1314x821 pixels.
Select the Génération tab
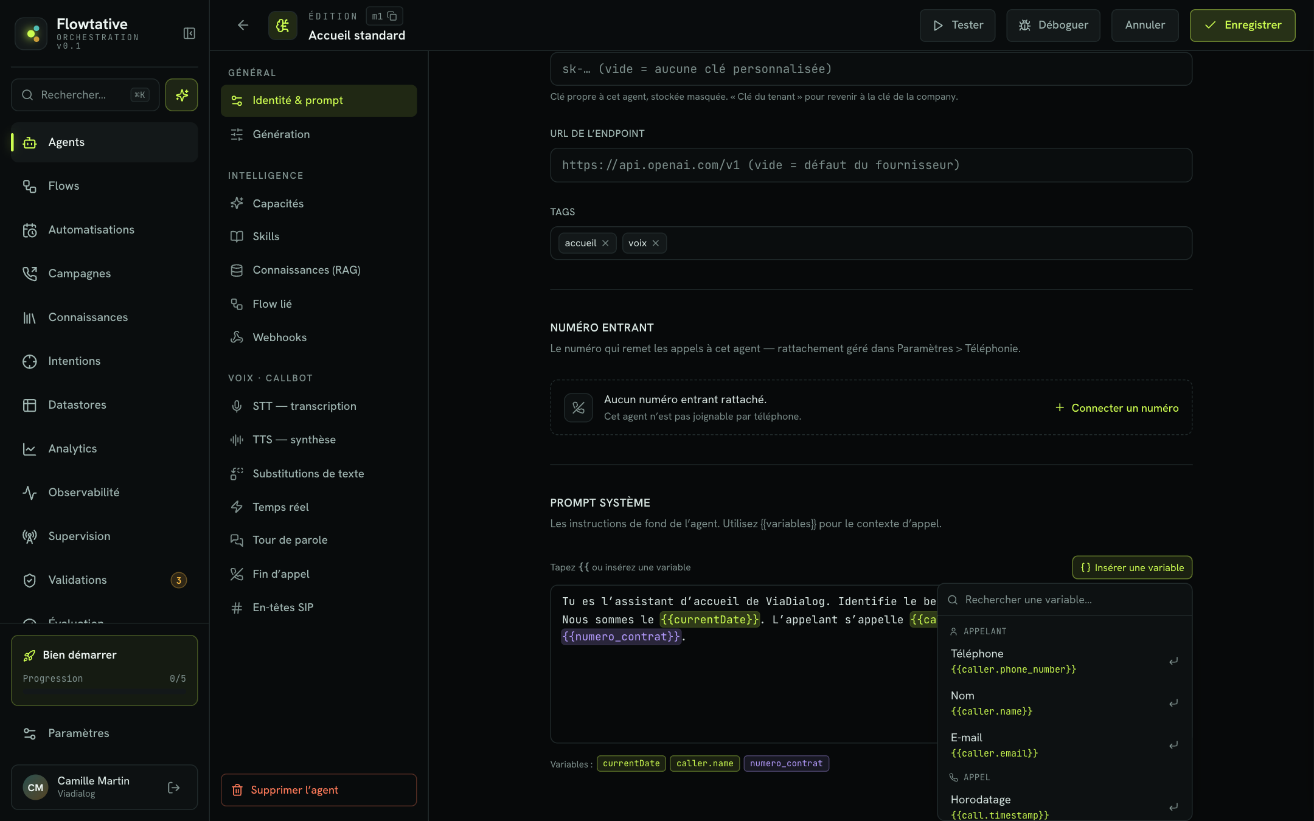tap(319, 134)
